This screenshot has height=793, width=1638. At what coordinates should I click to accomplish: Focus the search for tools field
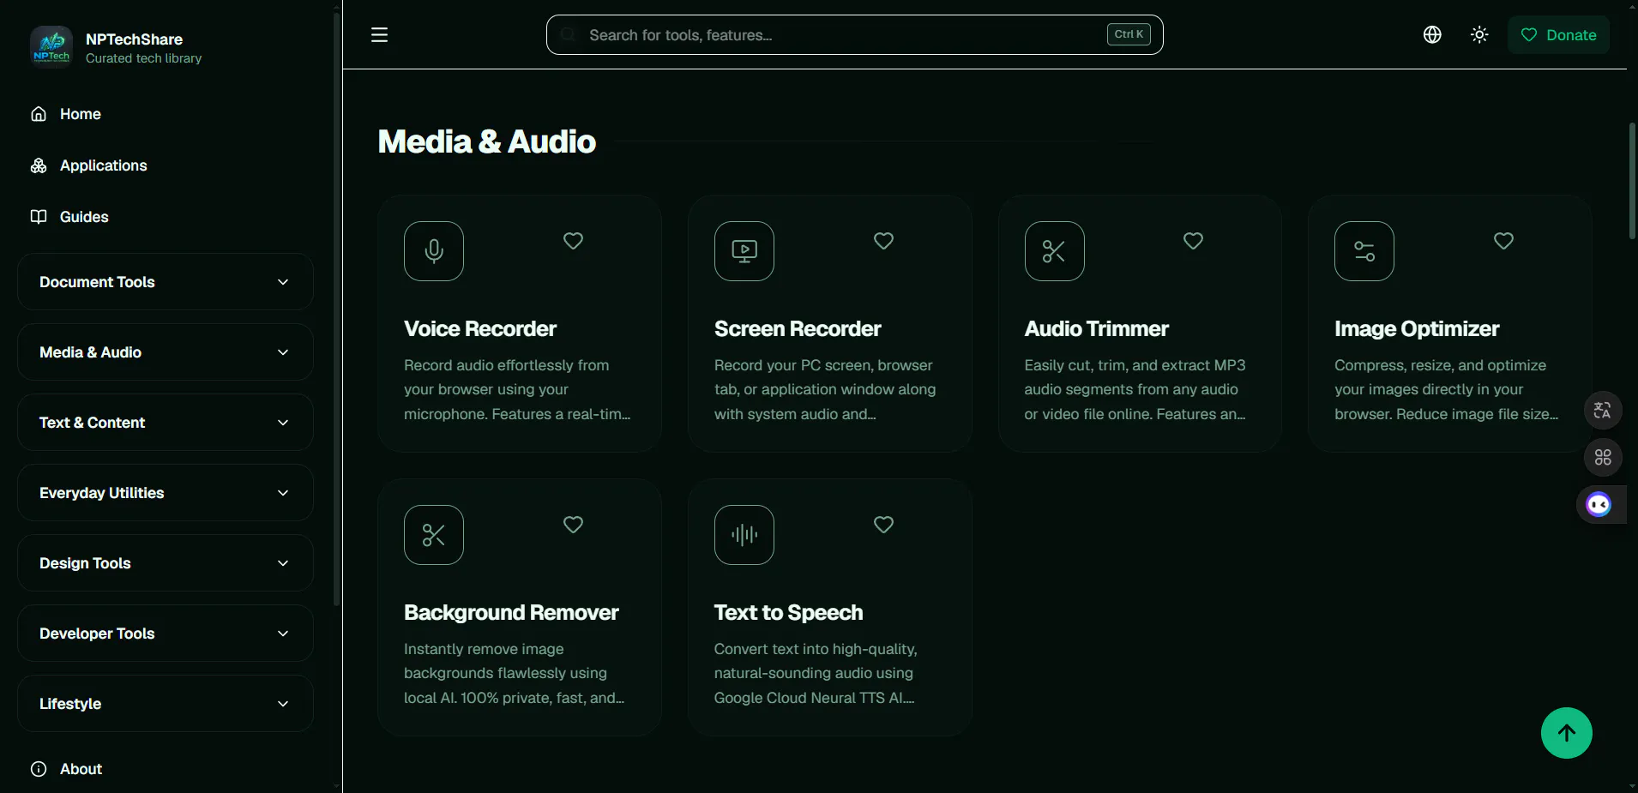[x=854, y=35]
